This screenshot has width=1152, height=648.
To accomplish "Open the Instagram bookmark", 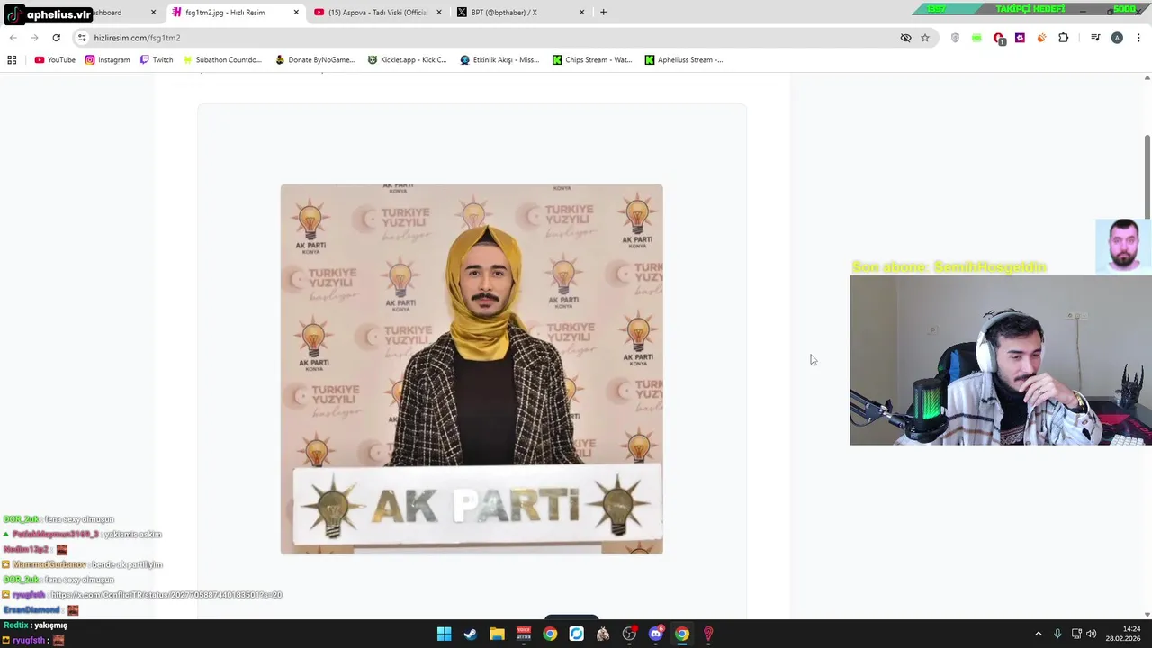I will click(x=108, y=59).
